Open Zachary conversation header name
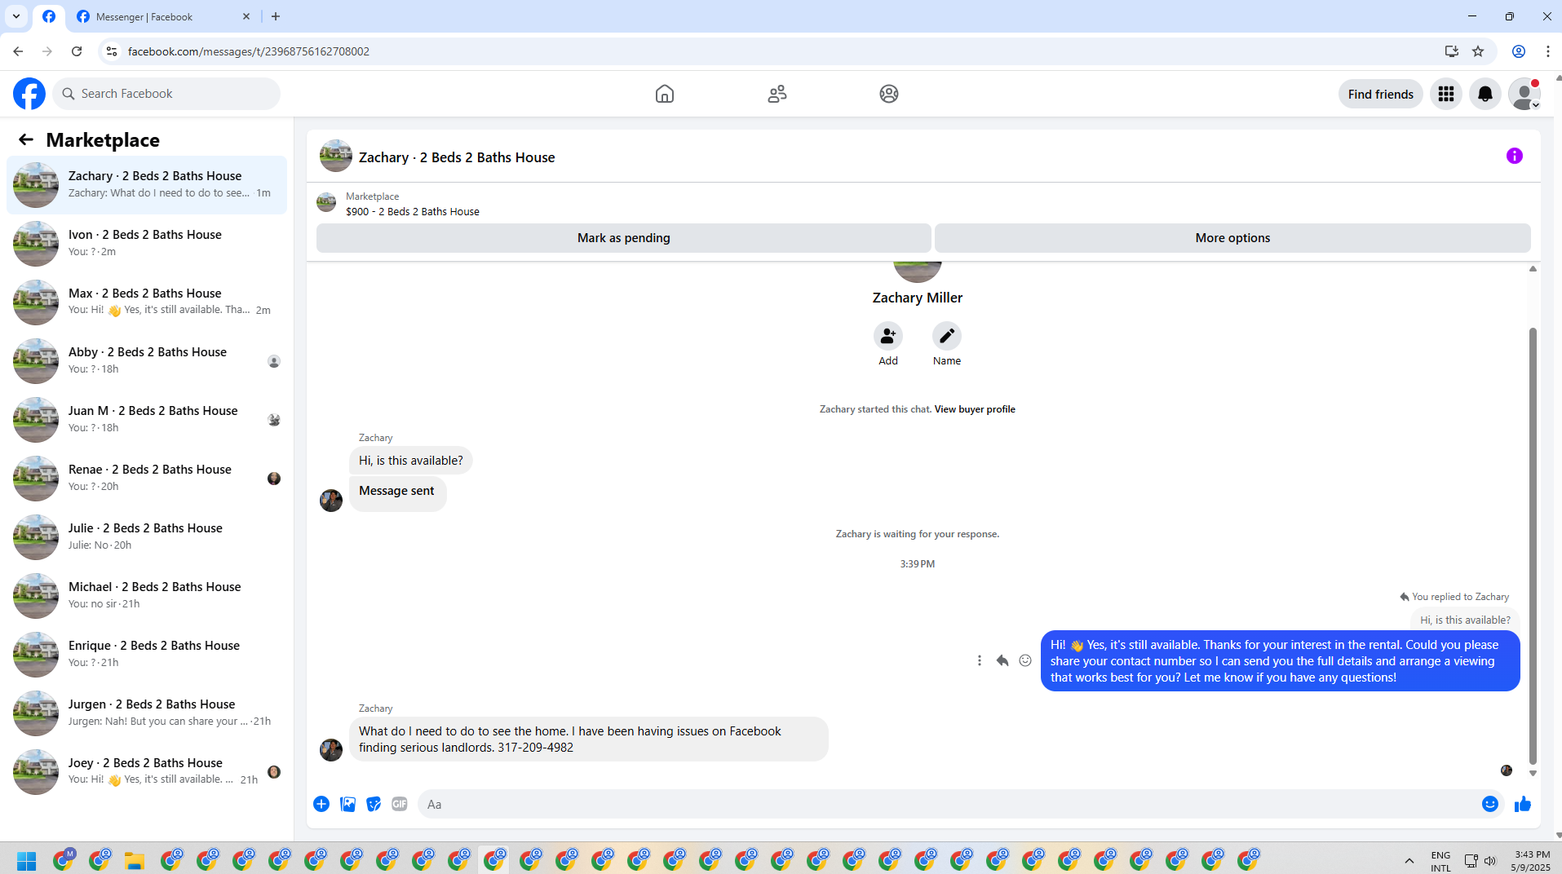The height and width of the screenshot is (874, 1562). pos(457,157)
